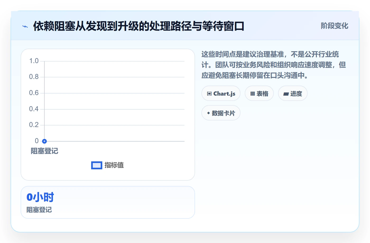Click the 0.8 y-axis tick label

coord(34,77)
